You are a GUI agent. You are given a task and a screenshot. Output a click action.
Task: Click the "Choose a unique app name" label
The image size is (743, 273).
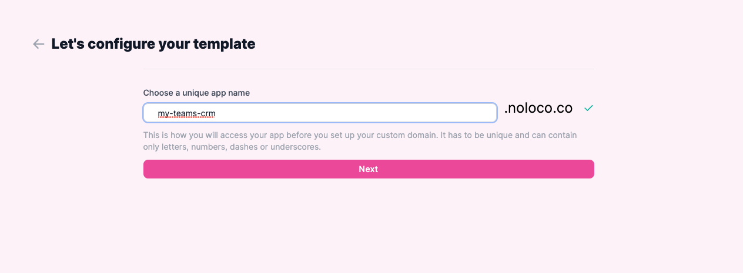pyautogui.click(x=196, y=93)
